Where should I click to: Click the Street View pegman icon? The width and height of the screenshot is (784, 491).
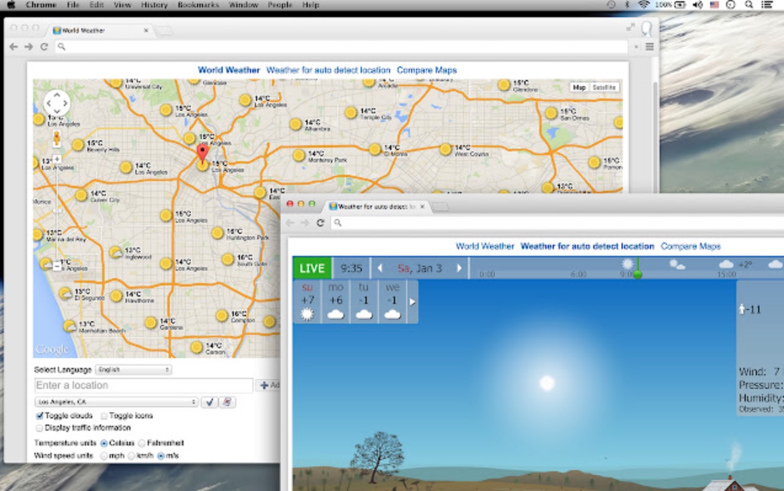(x=57, y=138)
